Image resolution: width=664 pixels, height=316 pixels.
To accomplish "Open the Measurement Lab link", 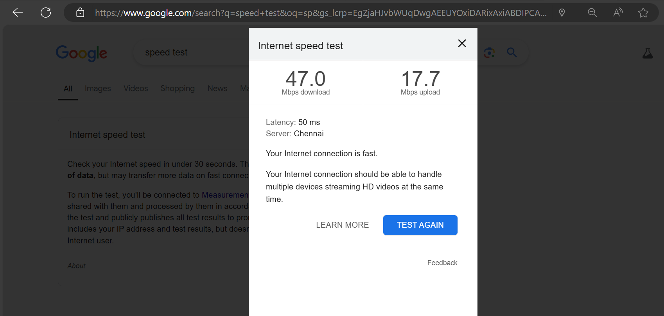I will [225, 195].
